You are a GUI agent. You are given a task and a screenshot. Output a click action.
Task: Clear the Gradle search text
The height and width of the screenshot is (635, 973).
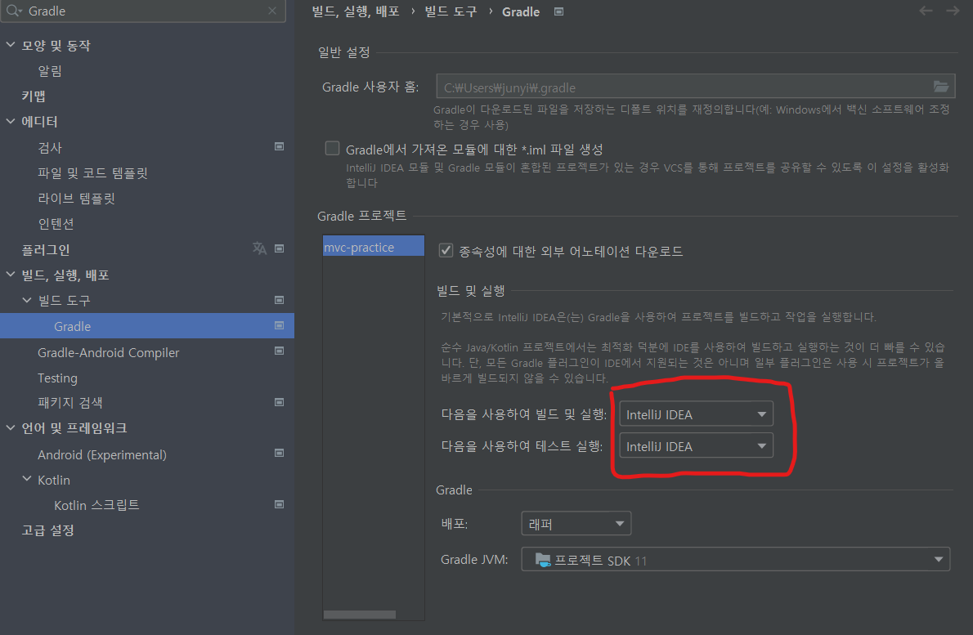coord(272,11)
